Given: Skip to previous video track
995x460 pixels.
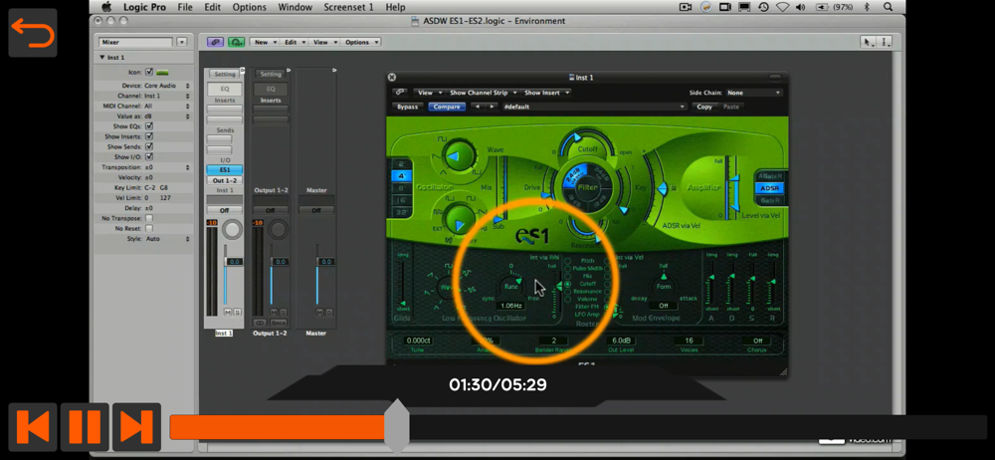Looking at the screenshot, I should (33, 426).
